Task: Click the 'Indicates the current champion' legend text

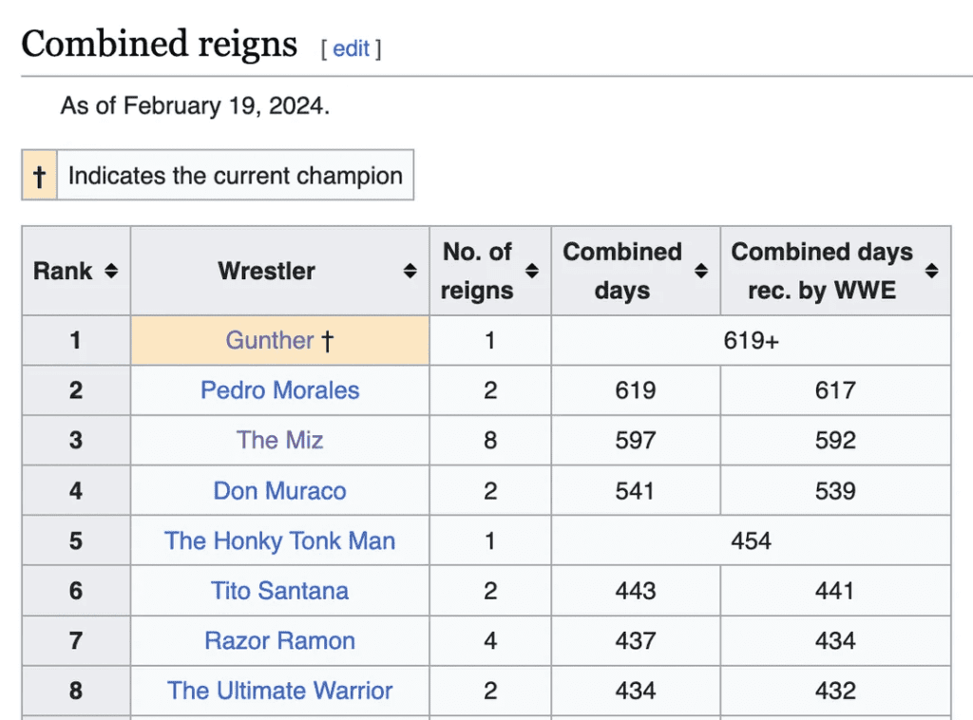Action: [x=235, y=176]
